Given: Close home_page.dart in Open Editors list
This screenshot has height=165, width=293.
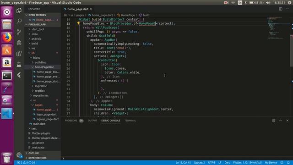Looking at the screenshot, I should point(30,20).
